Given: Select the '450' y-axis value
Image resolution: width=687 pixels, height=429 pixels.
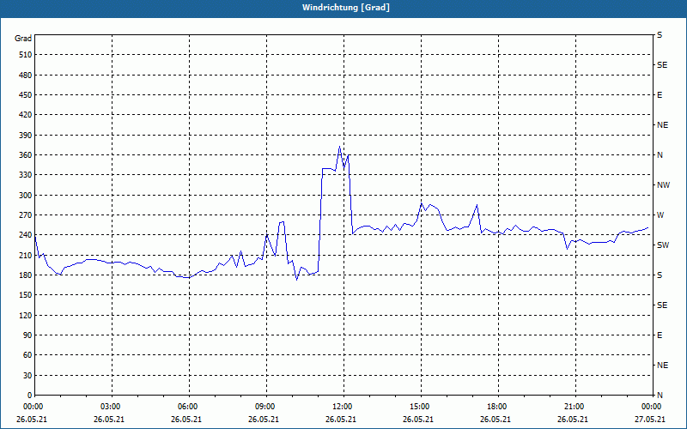Looking at the screenshot, I should coord(26,95).
